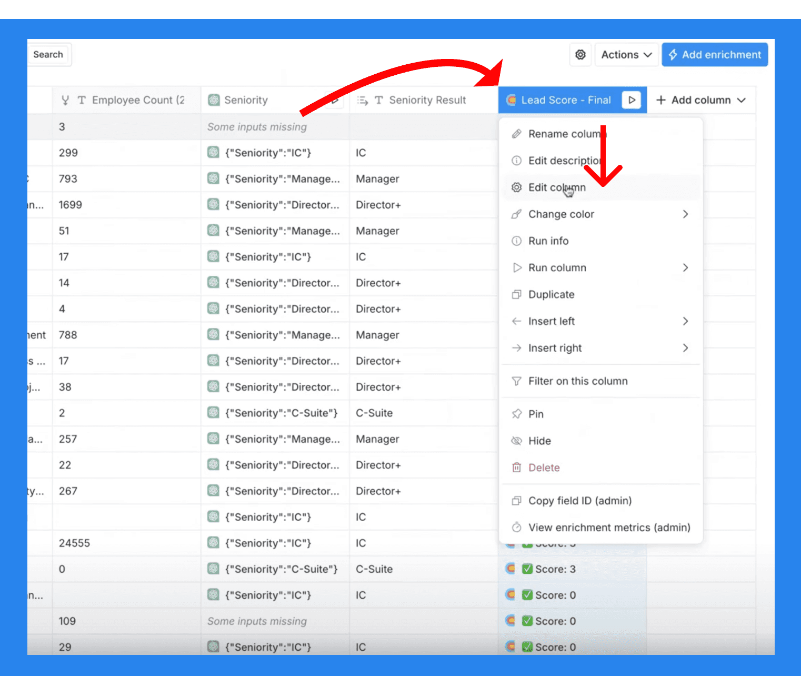The width and height of the screenshot is (801, 676).
Task: Click the C-Suite result next to count 0
Action: 424,569
